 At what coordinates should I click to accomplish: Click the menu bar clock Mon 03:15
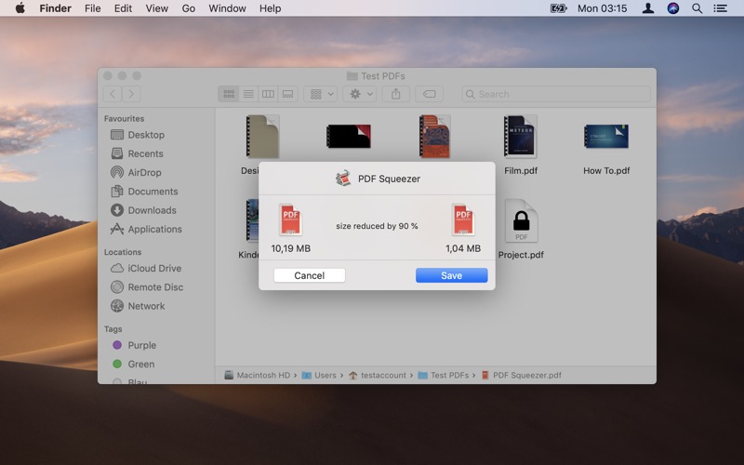pyautogui.click(x=602, y=8)
